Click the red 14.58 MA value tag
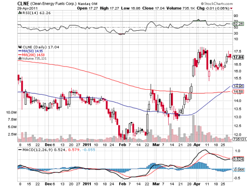The height and width of the screenshot is (187, 247). pos(238,92)
